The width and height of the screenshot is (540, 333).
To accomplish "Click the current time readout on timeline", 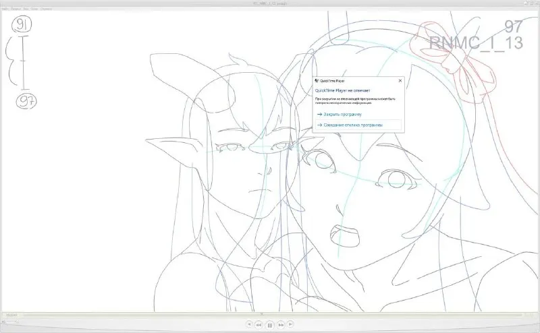I will click(x=11, y=315).
